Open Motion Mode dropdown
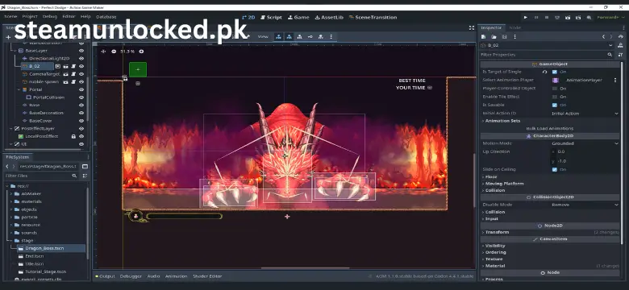Viewport: 629px width, 290px height. pyautogui.click(x=585, y=143)
